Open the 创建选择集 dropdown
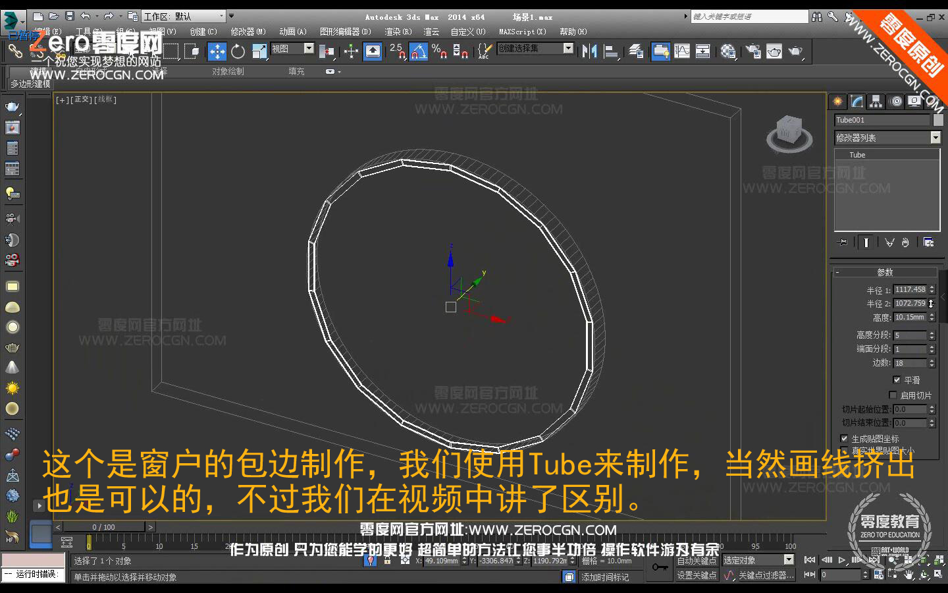 tap(535, 48)
